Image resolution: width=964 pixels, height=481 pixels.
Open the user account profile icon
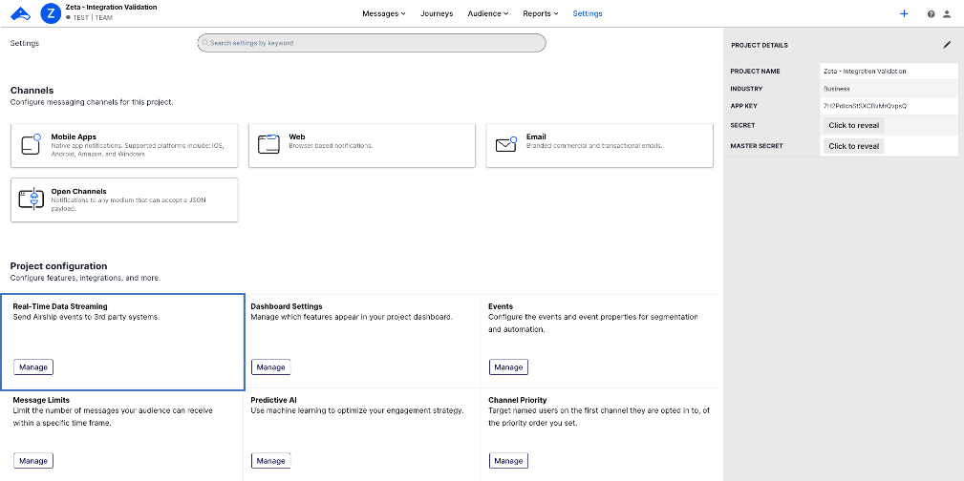[947, 14]
